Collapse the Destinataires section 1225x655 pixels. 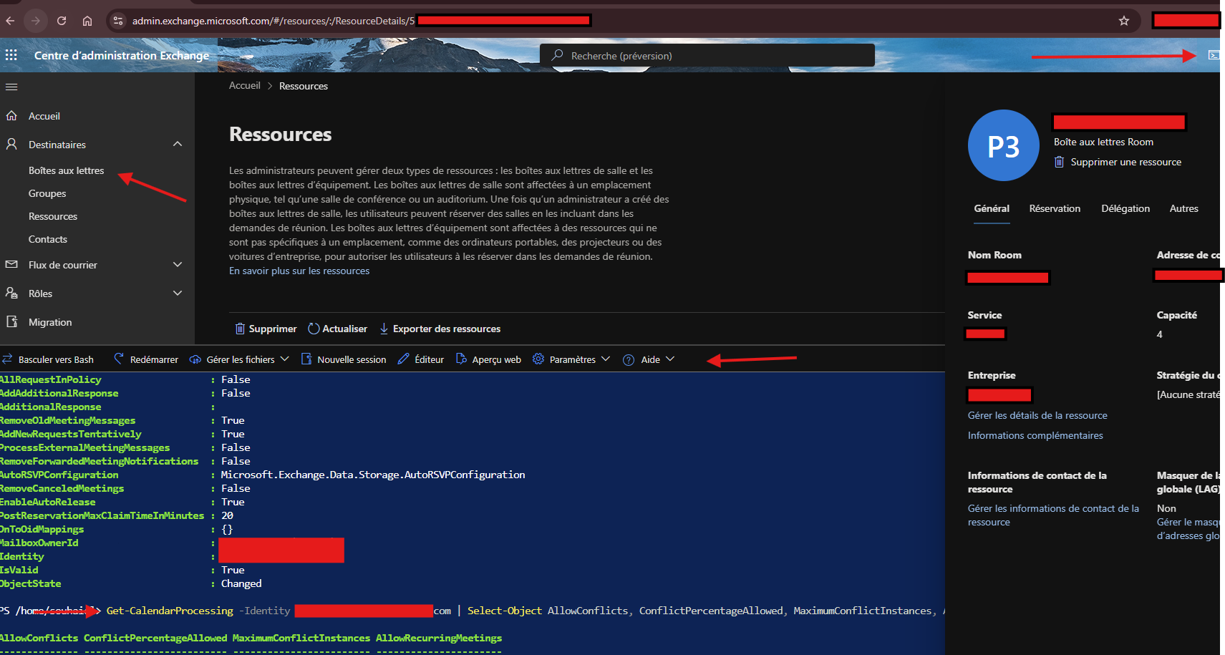point(178,145)
